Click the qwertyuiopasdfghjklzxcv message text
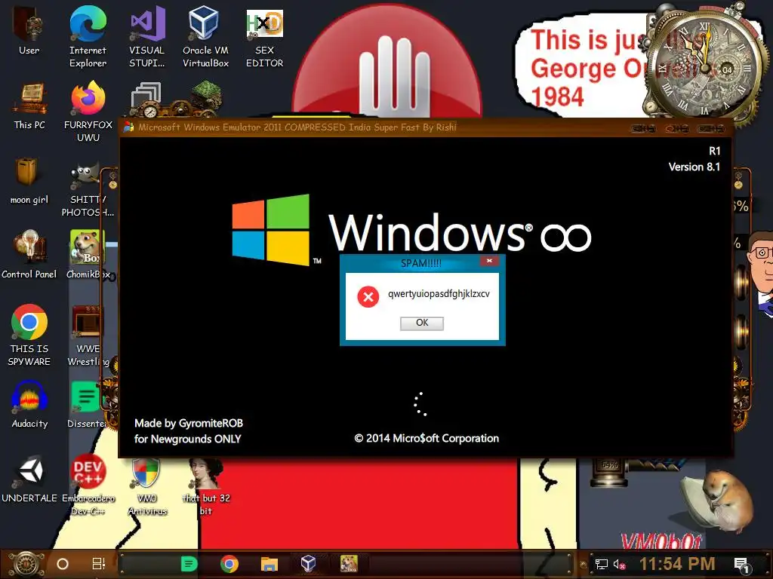Image resolution: width=773 pixels, height=579 pixels. tap(439, 294)
